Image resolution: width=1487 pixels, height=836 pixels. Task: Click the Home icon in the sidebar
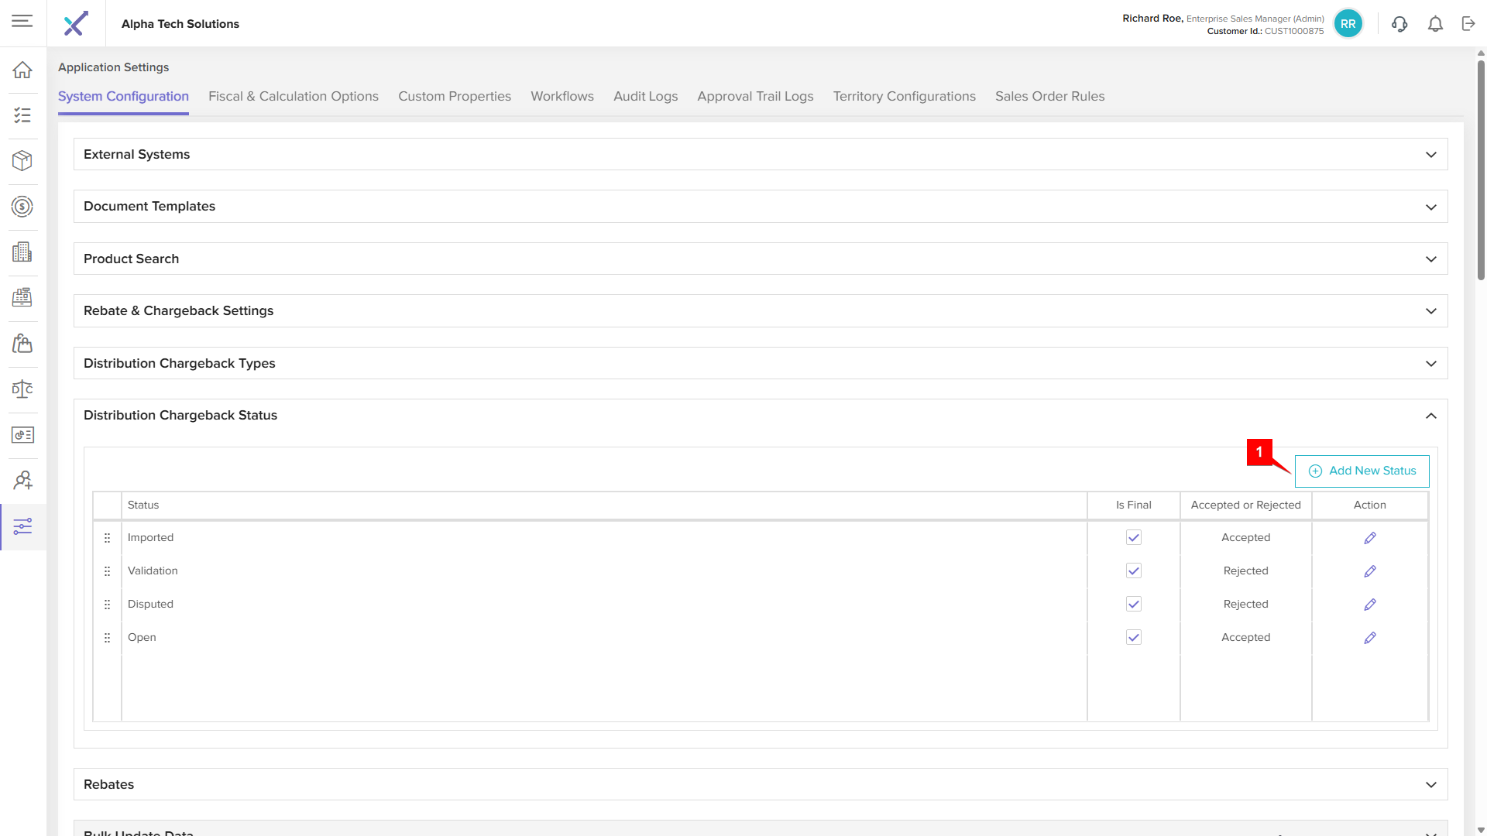pos(22,70)
